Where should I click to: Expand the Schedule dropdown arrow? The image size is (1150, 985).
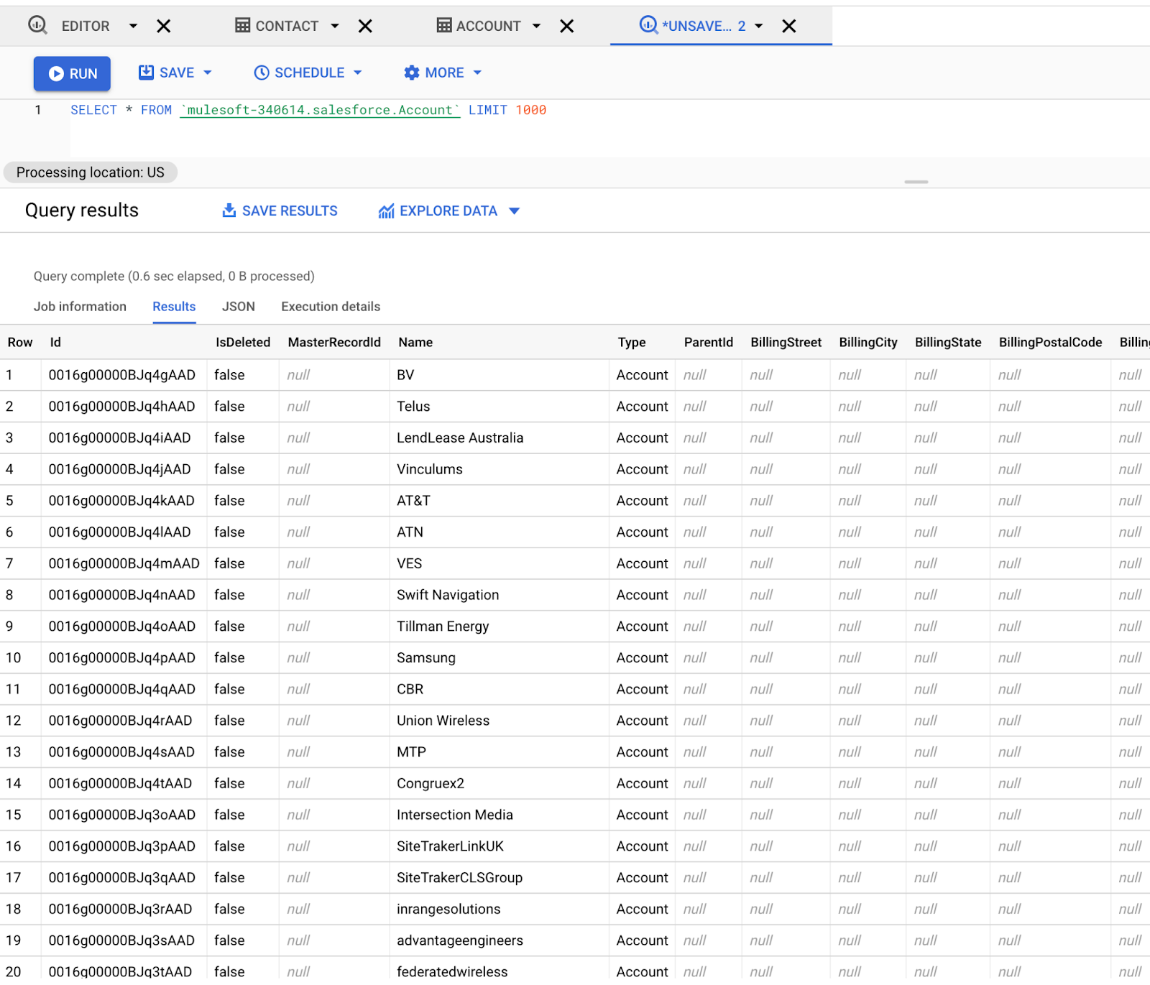(358, 73)
